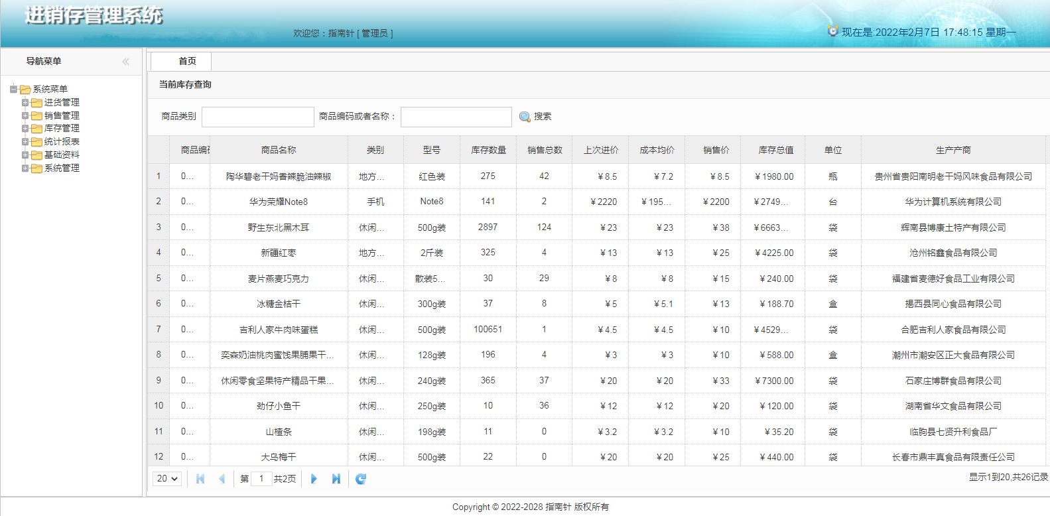The width and height of the screenshot is (1050, 516).
Task: Select the 野生东北黑木耳 product row
Action: tap(596, 227)
